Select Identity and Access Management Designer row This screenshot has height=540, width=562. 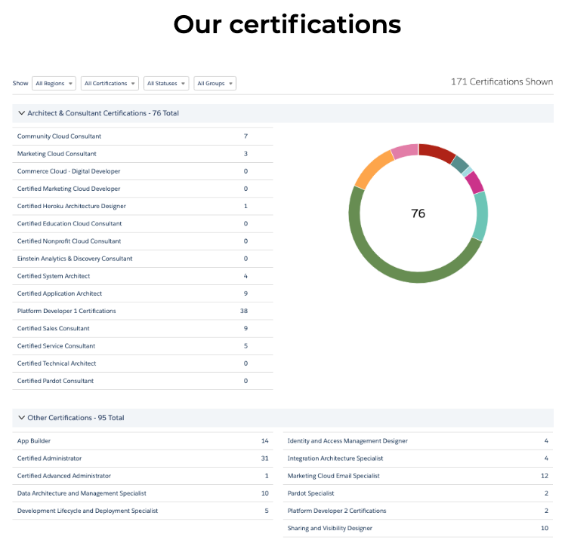418,441
